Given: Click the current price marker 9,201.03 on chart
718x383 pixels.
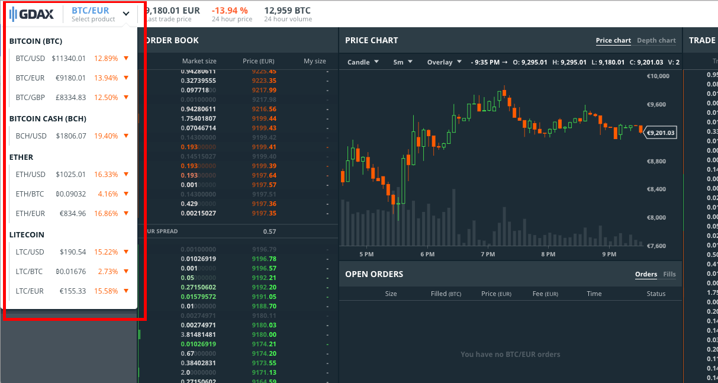Looking at the screenshot, I should pyautogui.click(x=659, y=133).
